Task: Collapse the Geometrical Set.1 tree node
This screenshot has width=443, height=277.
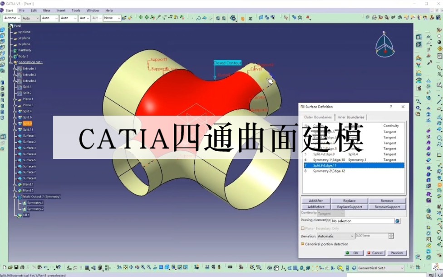Action: tap(11, 62)
